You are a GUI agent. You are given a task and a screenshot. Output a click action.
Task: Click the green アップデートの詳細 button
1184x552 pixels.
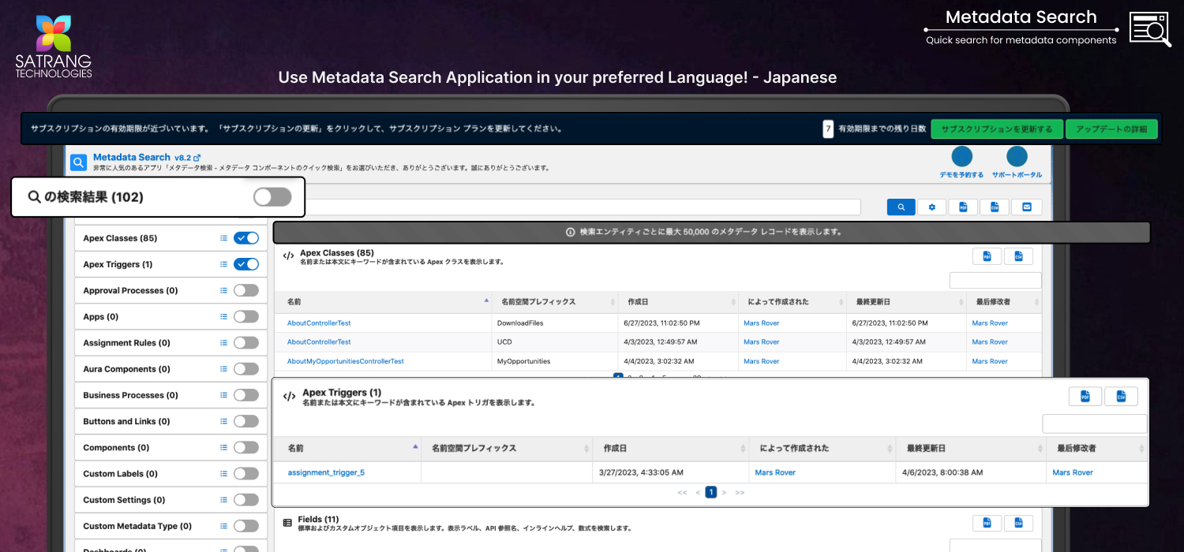(x=1111, y=129)
